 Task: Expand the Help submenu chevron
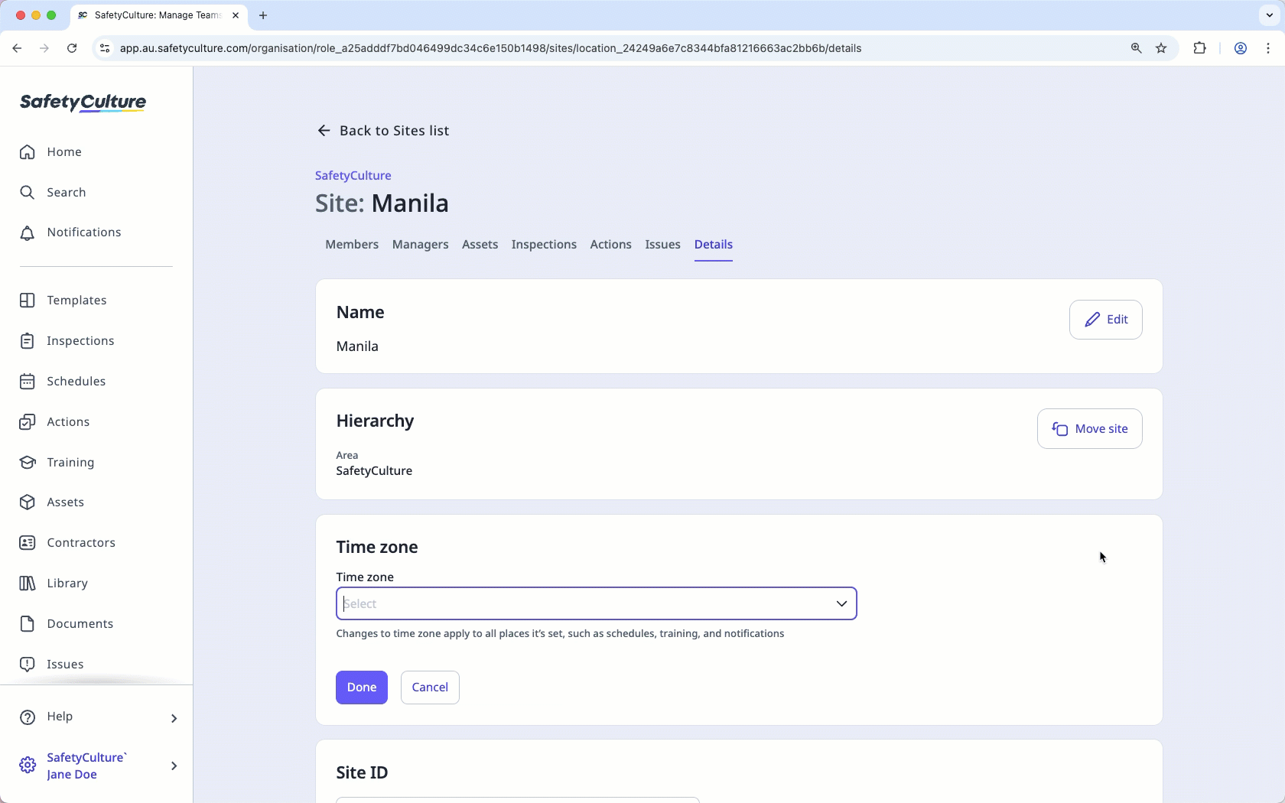pos(174,718)
